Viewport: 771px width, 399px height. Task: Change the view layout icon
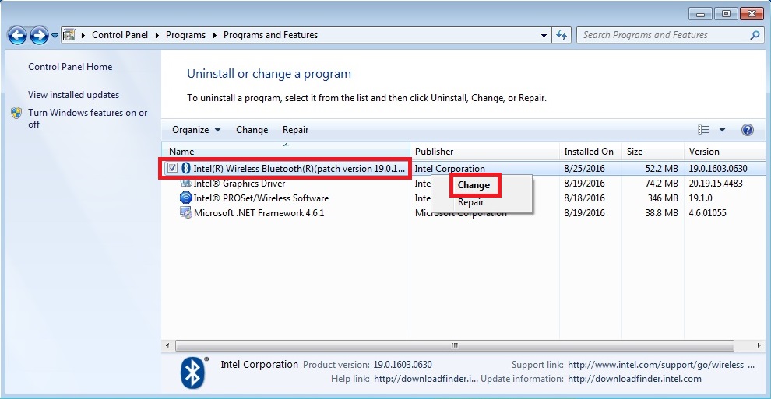(704, 130)
